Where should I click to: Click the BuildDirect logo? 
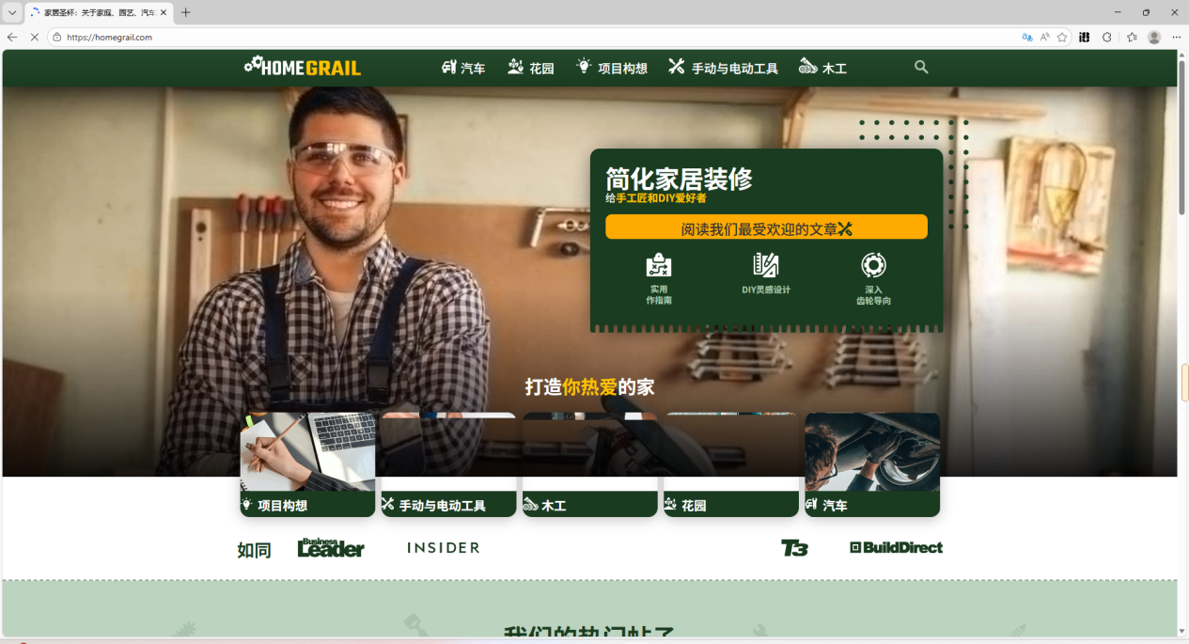coord(896,547)
